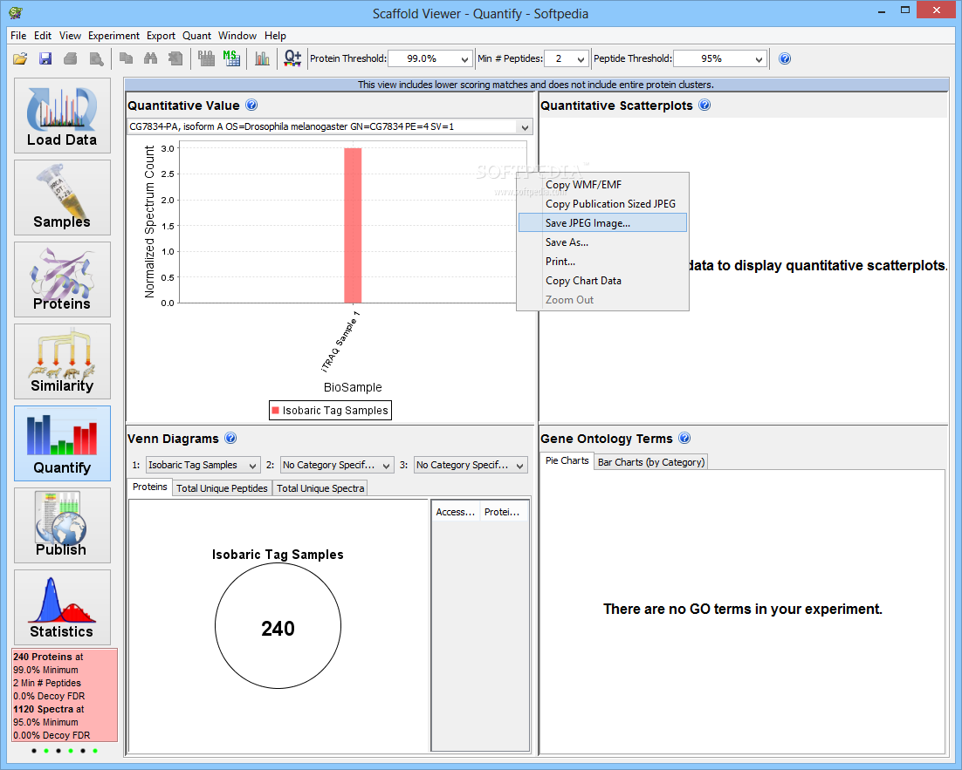The width and height of the screenshot is (962, 770).
Task: Click the Access... column header
Action: pyautogui.click(x=455, y=512)
